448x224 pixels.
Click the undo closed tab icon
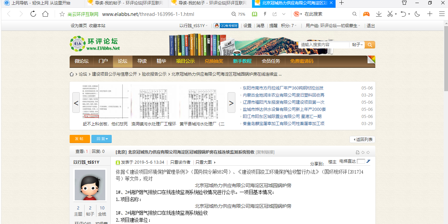pyautogui.click(x=403, y=14)
